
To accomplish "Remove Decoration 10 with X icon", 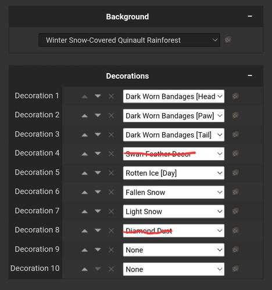I will click(x=111, y=269).
